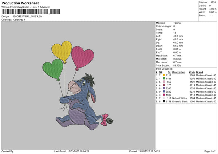Select the yellow 1113 thread color swatch
The image size is (218, 154).
coord(164,75)
